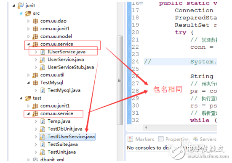Collapse the test source folder
Image resolution: width=232 pixels, height=163 pixels.
tap(21, 98)
